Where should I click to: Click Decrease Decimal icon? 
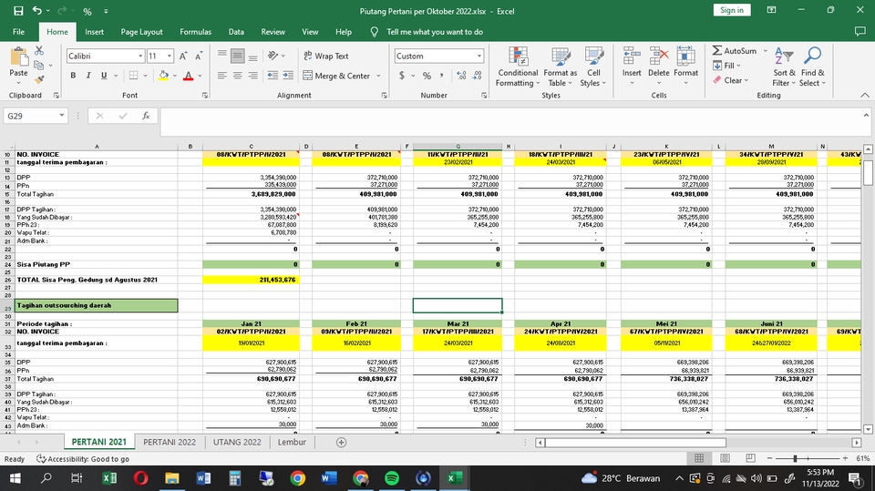477,76
